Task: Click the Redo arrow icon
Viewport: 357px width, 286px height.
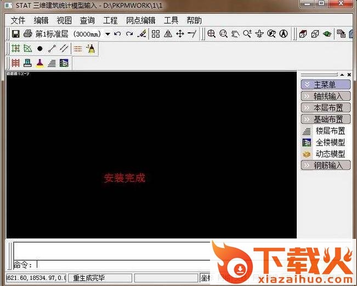Action: tap(129, 34)
